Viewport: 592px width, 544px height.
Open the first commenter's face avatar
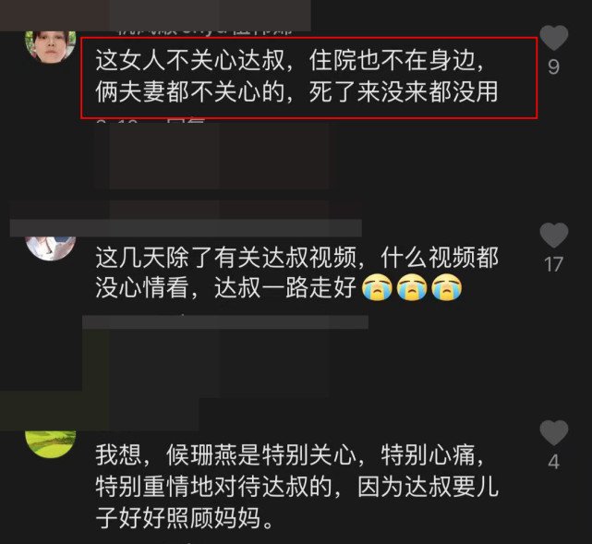tap(50, 45)
